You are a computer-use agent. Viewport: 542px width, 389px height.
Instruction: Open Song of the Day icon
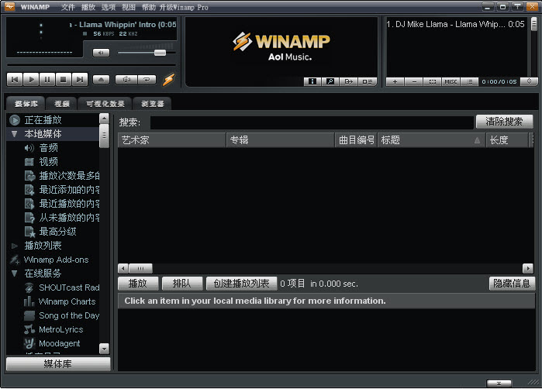pyautogui.click(x=29, y=315)
